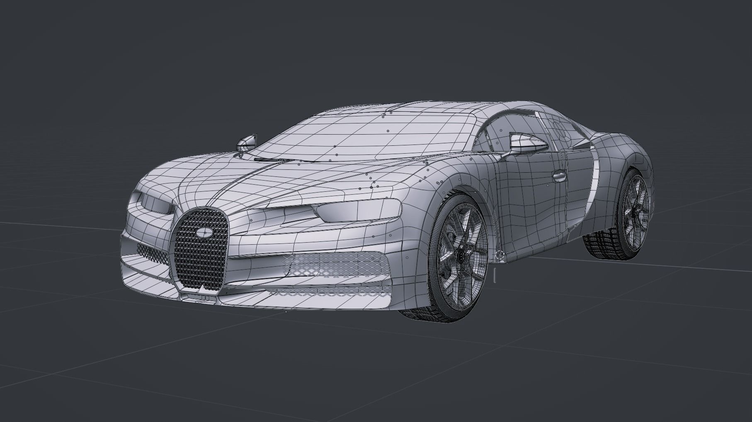Click the small side mirror beside the hood
This screenshot has height=422, width=752.
247,142
